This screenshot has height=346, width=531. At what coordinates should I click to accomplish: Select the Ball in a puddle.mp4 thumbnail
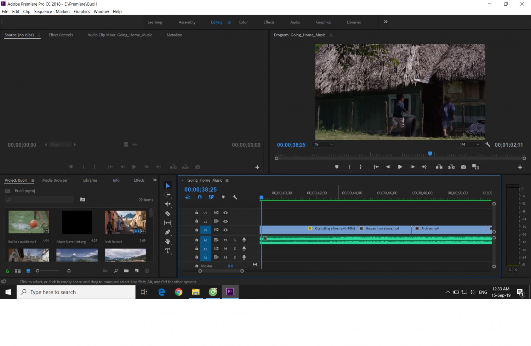pos(29,222)
